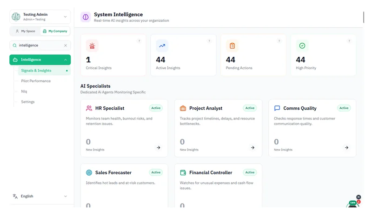Image resolution: width=372 pixels, height=217 pixels.
Task: Click the Active Insights trend arrow icon
Action: (162, 46)
